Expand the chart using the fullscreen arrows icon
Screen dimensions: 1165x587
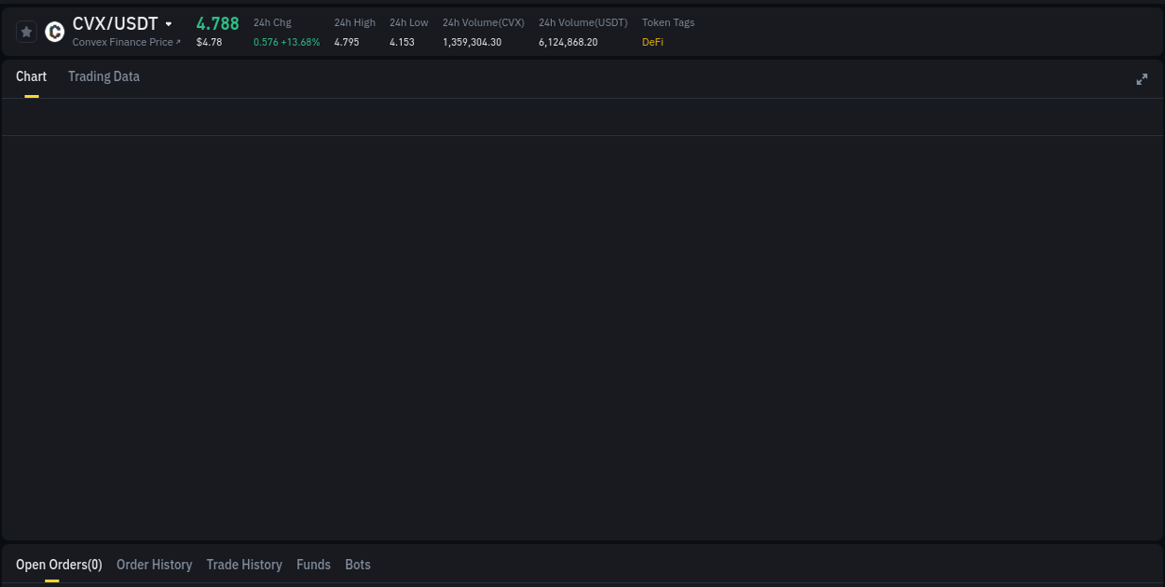(1142, 79)
